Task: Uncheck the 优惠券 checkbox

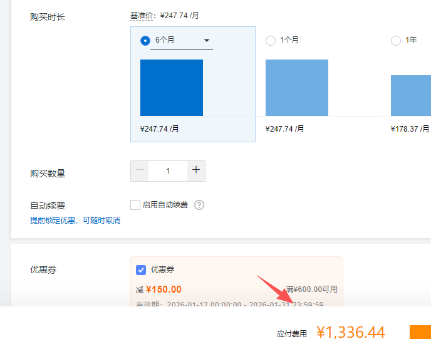Action: tap(141, 269)
